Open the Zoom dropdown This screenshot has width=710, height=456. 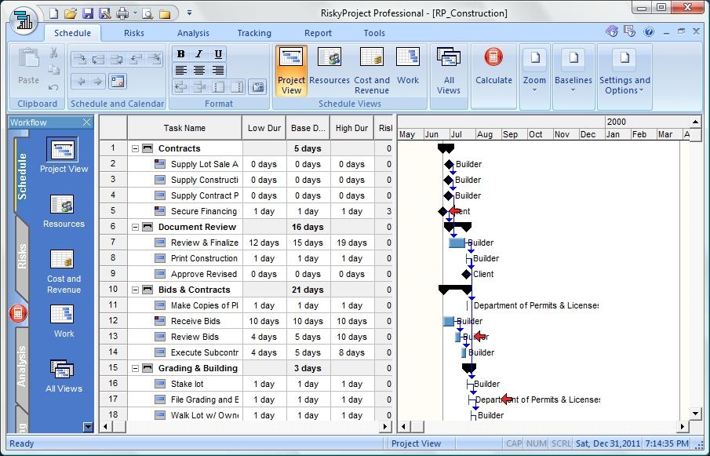(x=534, y=71)
